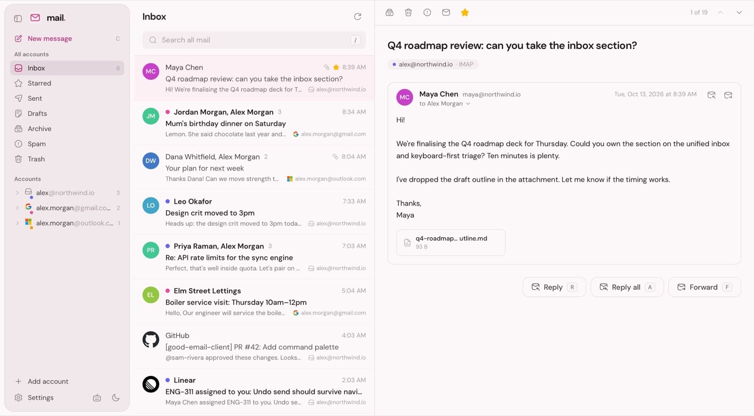
Task: Click the reply icon in message header
Action: 712,95
